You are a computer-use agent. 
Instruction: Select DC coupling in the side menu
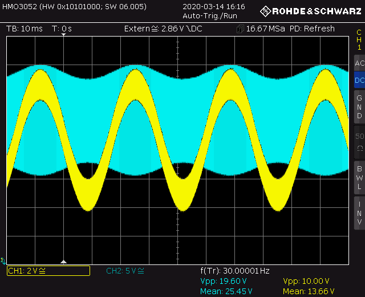359,81
